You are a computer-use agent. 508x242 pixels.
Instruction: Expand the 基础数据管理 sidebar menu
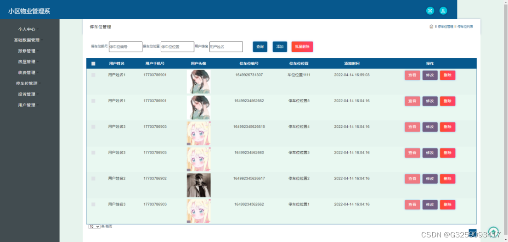(x=28, y=40)
